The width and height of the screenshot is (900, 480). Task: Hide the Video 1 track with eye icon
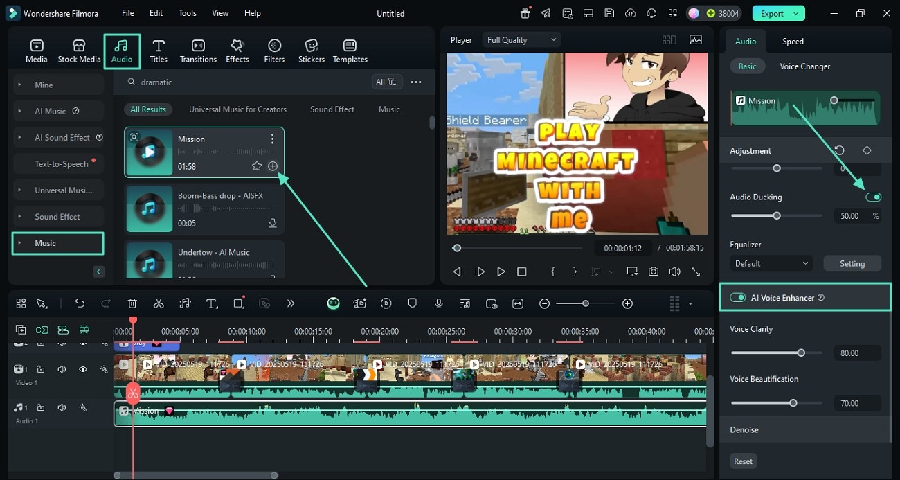point(82,369)
